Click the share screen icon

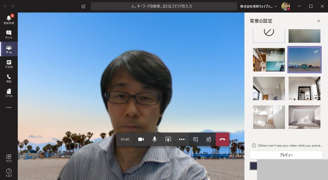(x=168, y=139)
